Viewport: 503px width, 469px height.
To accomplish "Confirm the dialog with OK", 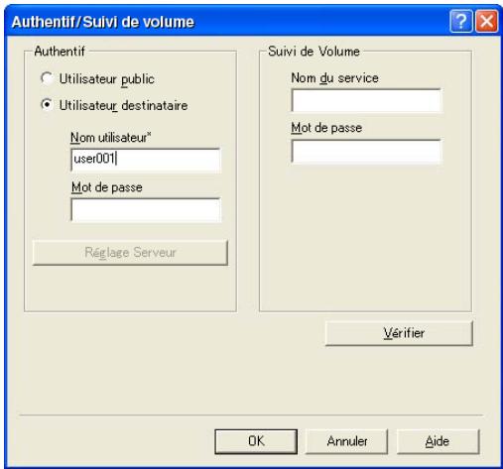I will click(256, 441).
